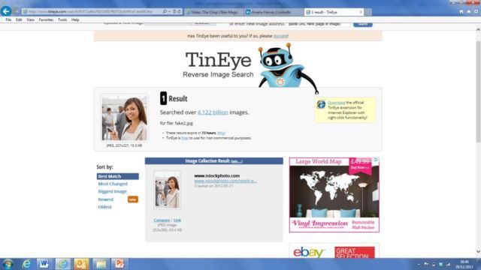This screenshot has height=270, width=481.
Task: Open Internet Explorer from taskbar
Action: pyautogui.click(x=26, y=264)
